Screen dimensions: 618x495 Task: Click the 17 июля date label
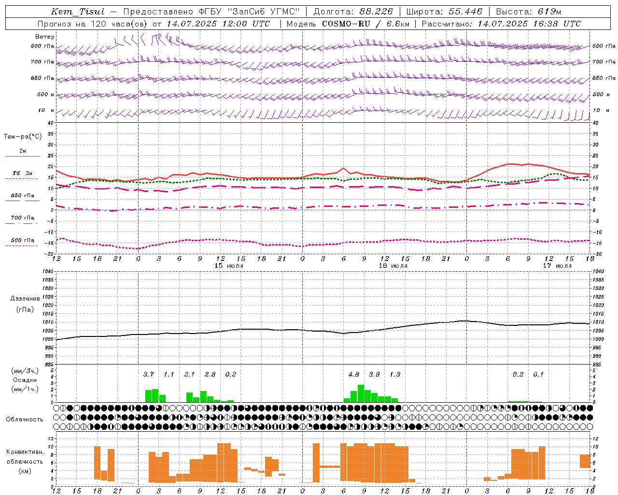point(557,266)
